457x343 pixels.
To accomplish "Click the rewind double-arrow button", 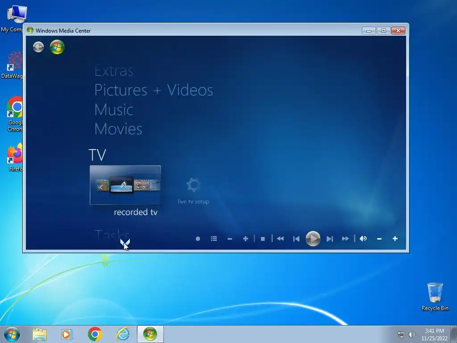I will [280, 238].
